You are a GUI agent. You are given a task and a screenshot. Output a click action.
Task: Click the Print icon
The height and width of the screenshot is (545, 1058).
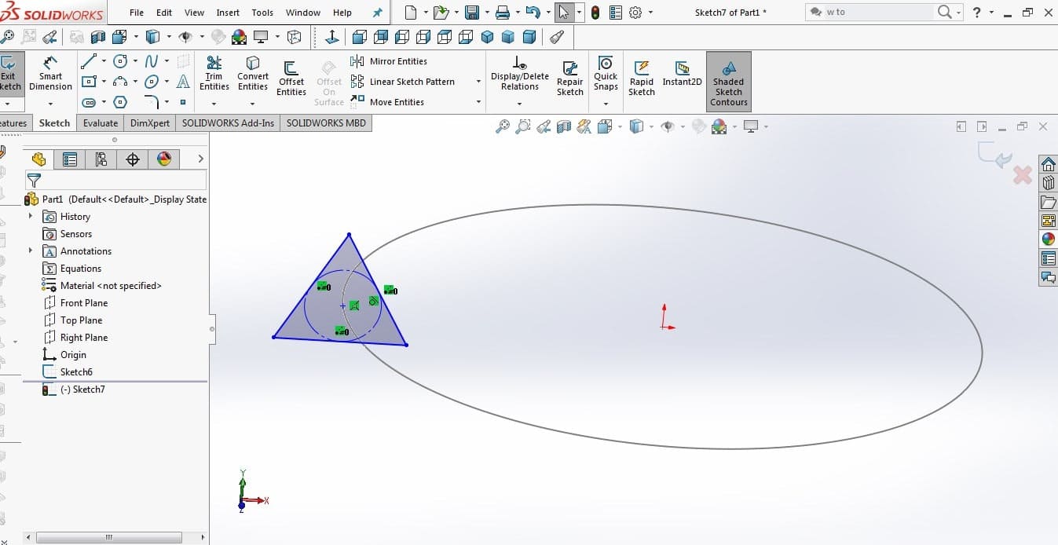(503, 13)
